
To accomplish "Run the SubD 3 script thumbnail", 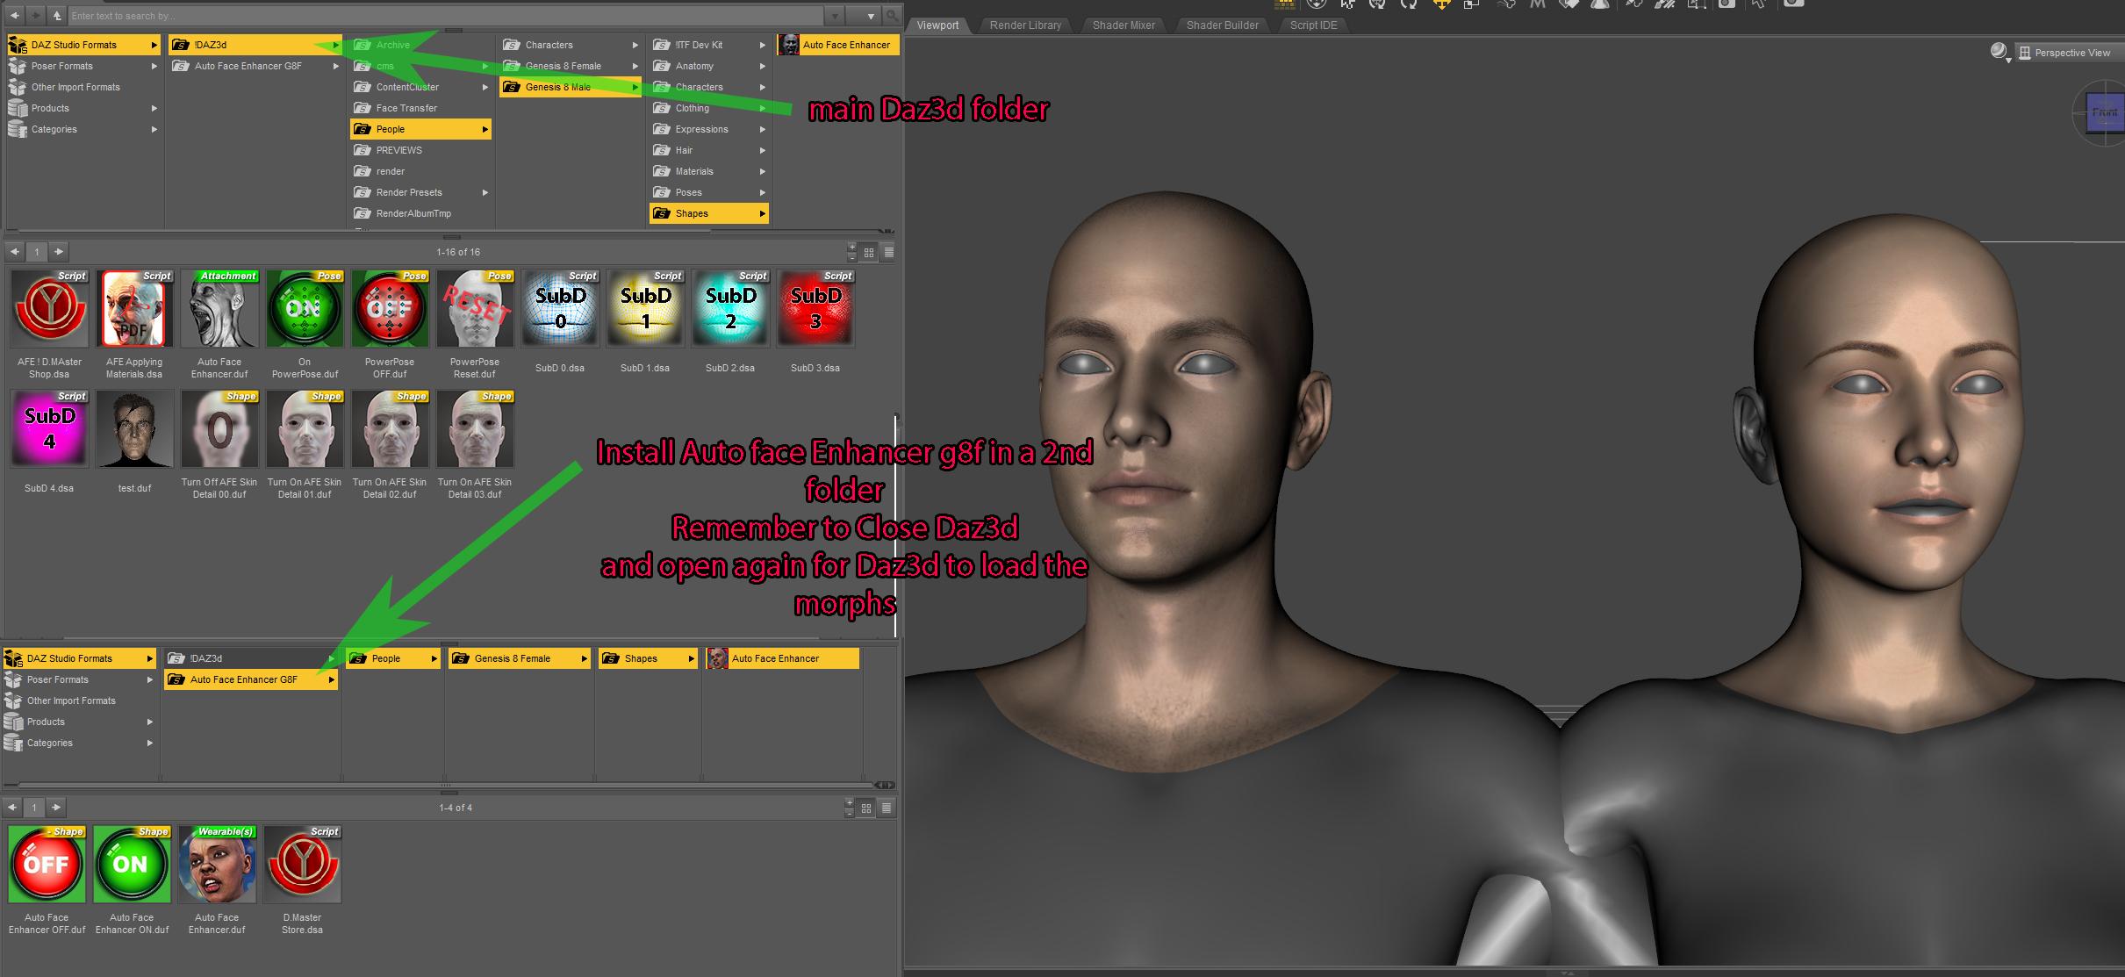I will coord(815,309).
